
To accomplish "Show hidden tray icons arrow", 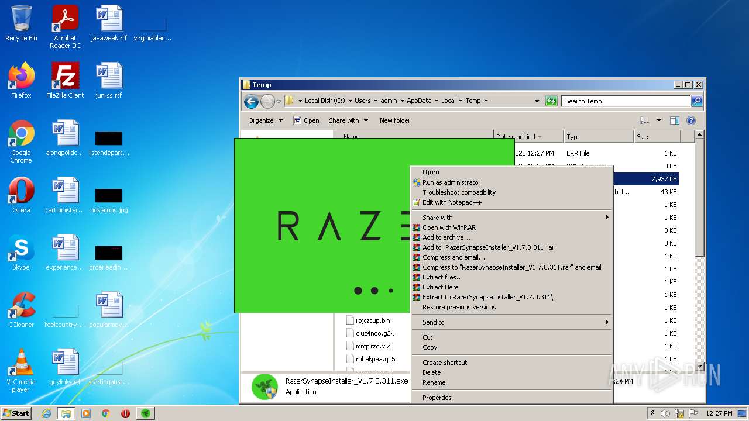I will 652,413.
